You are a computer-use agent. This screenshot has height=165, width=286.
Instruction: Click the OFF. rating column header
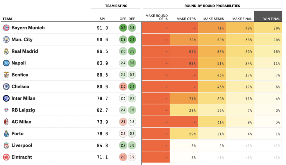point(123,19)
